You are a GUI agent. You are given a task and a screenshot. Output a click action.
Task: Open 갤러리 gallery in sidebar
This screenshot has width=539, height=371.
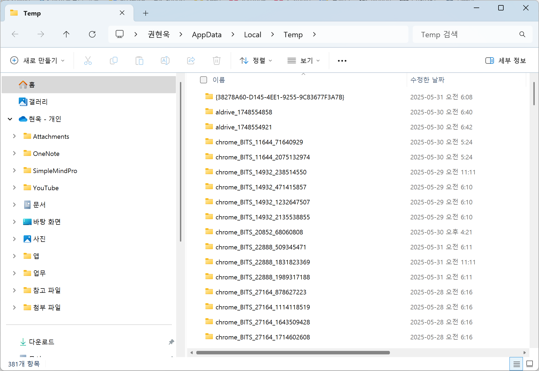pos(89,102)
